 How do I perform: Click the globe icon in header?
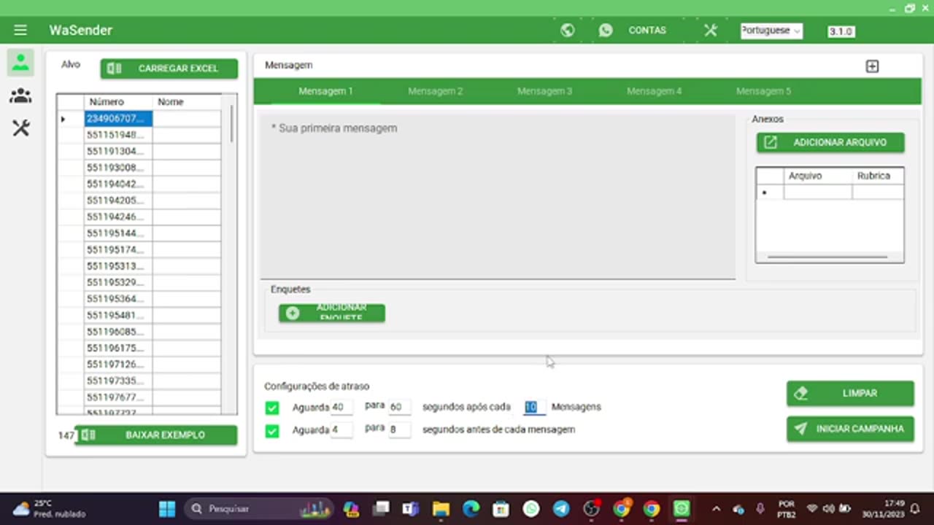click(x=567, y=30)
